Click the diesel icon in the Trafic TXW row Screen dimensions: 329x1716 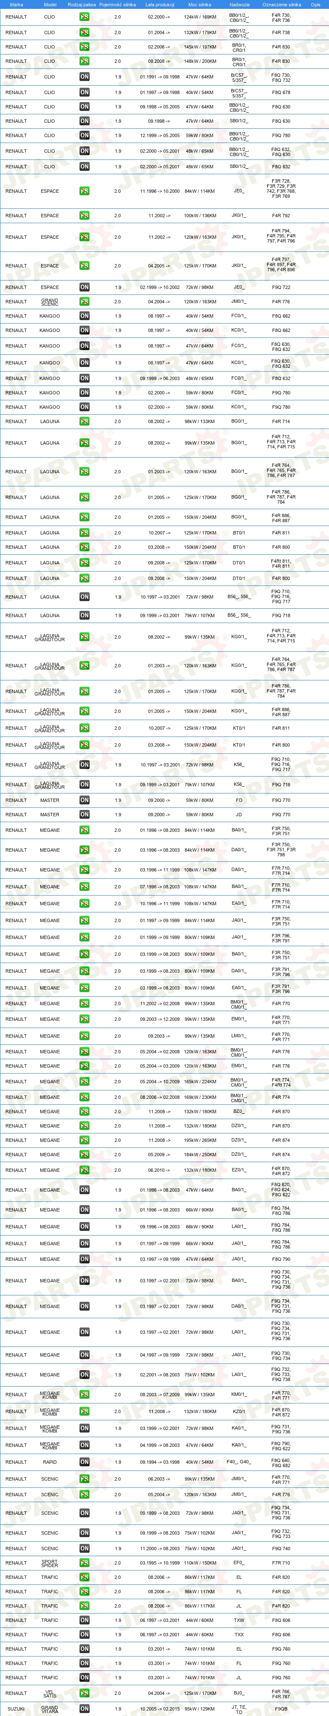pyautogui.click(x=85, y=1620)
